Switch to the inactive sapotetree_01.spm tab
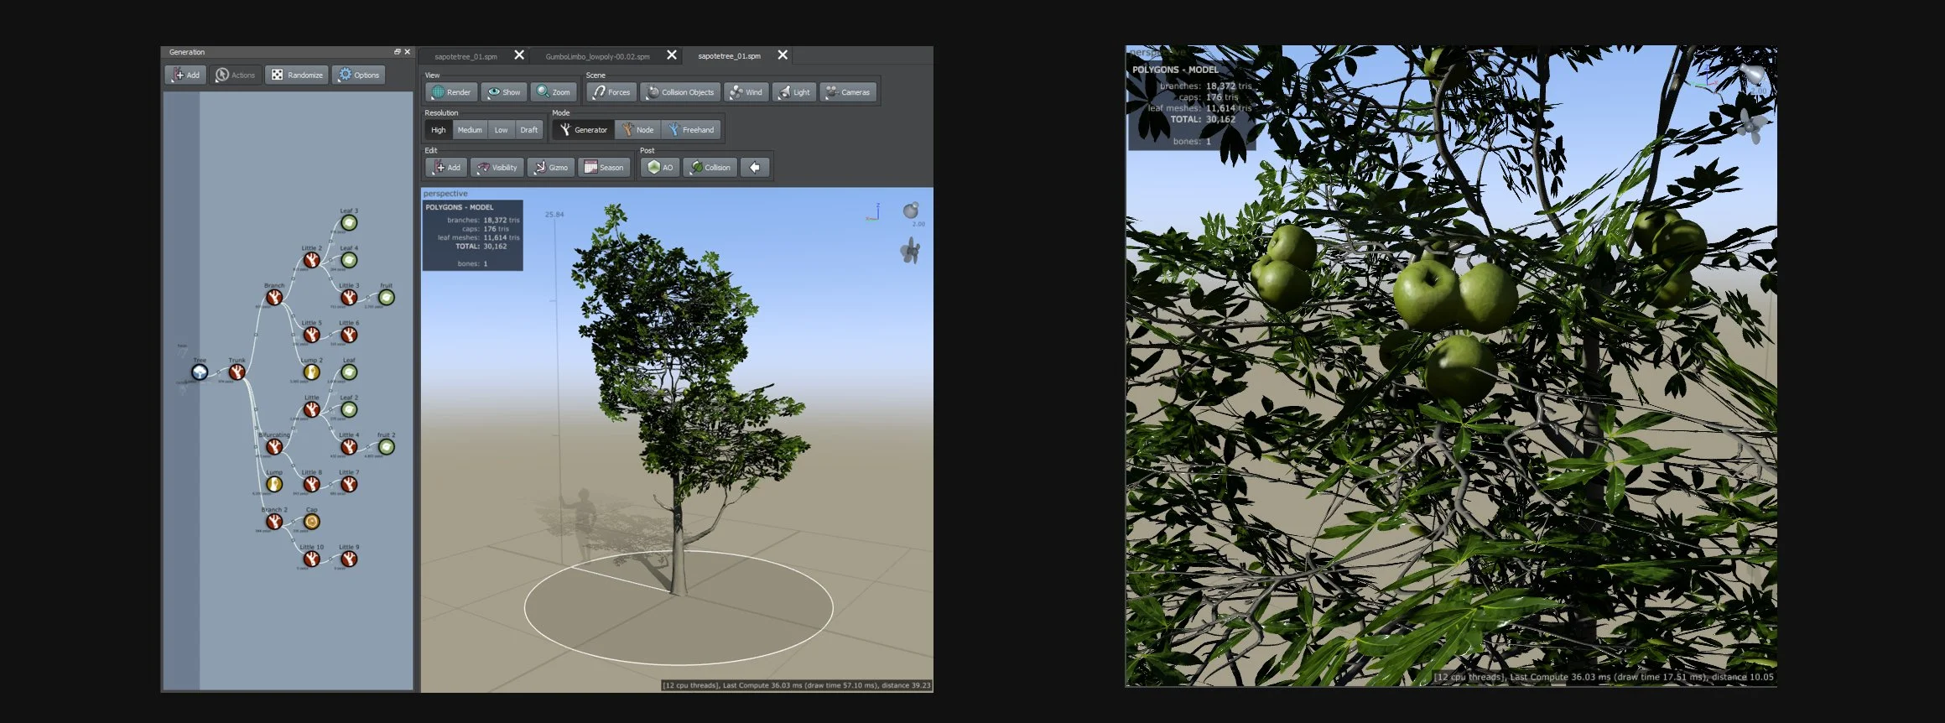The image size is (1945, 723). pyautogui.click(x=465, y=56)
